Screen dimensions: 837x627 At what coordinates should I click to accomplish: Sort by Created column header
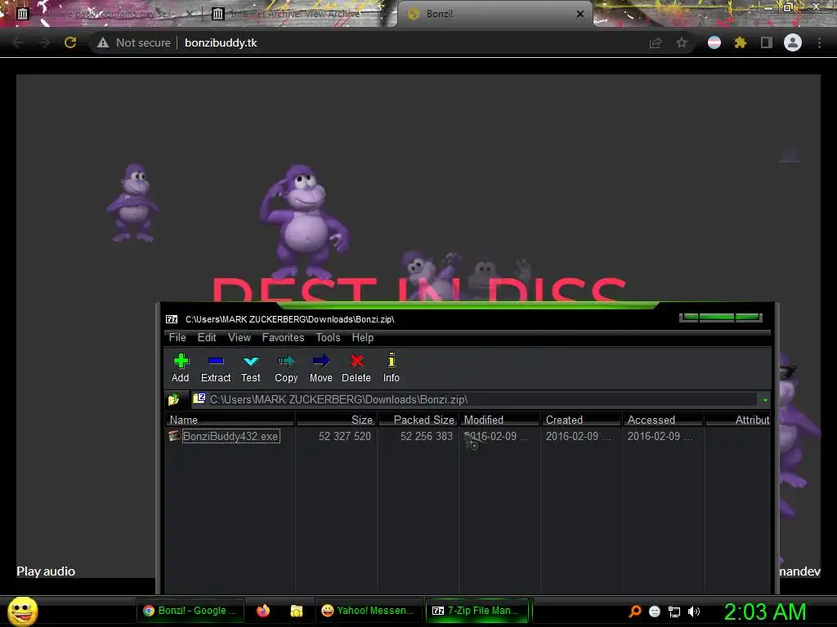[x=581, y=420]
